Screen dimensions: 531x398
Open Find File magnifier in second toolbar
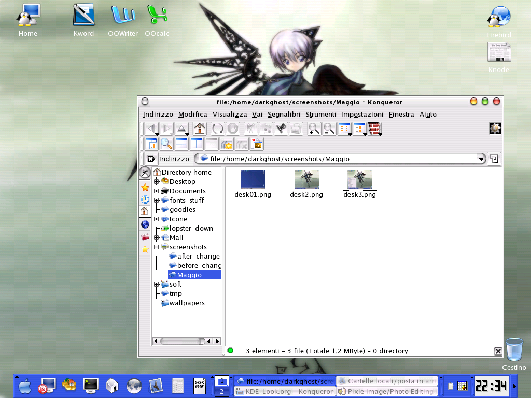(166, 145)
